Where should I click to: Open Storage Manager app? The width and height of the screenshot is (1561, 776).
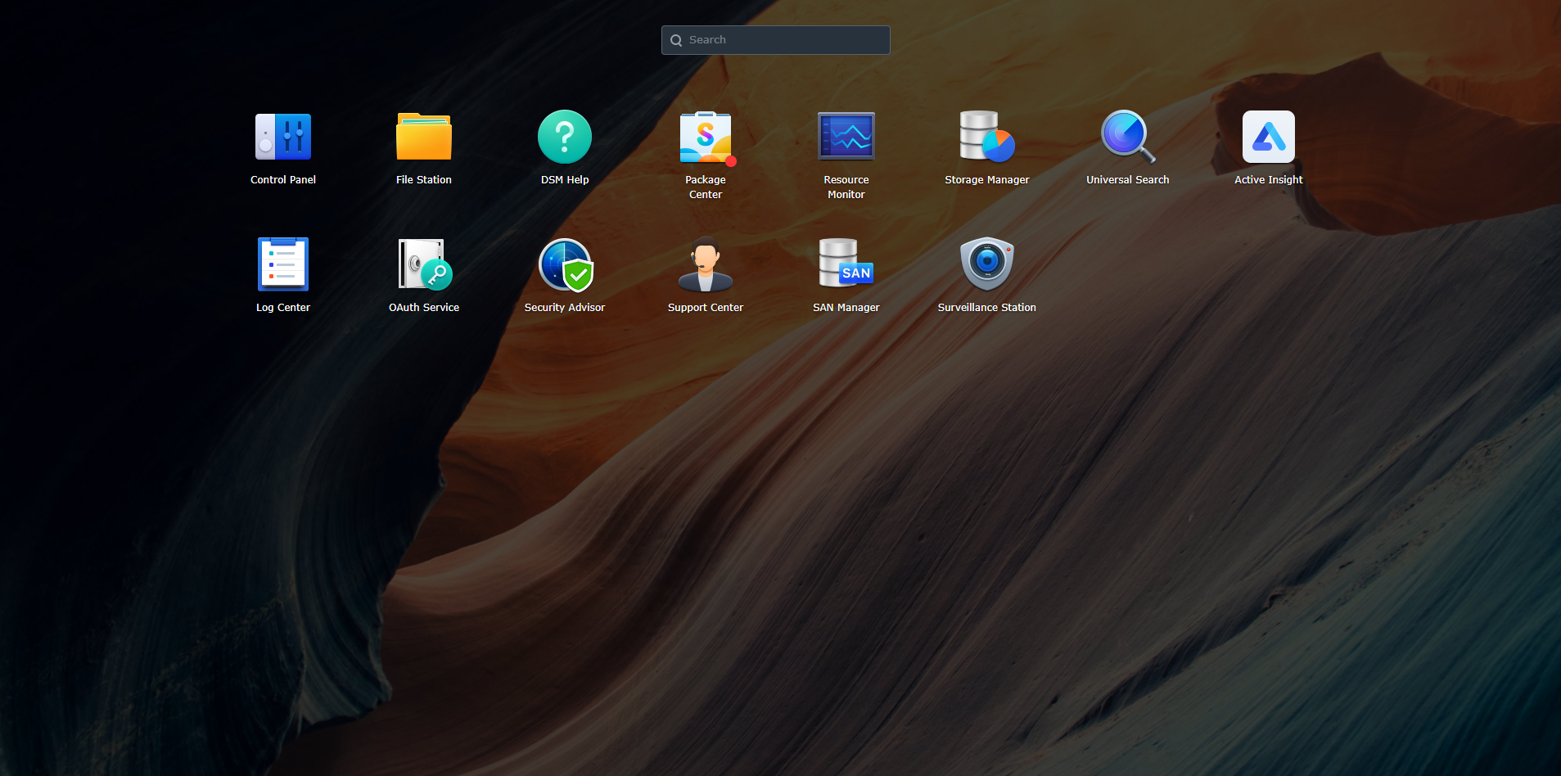tap(986, 137)
